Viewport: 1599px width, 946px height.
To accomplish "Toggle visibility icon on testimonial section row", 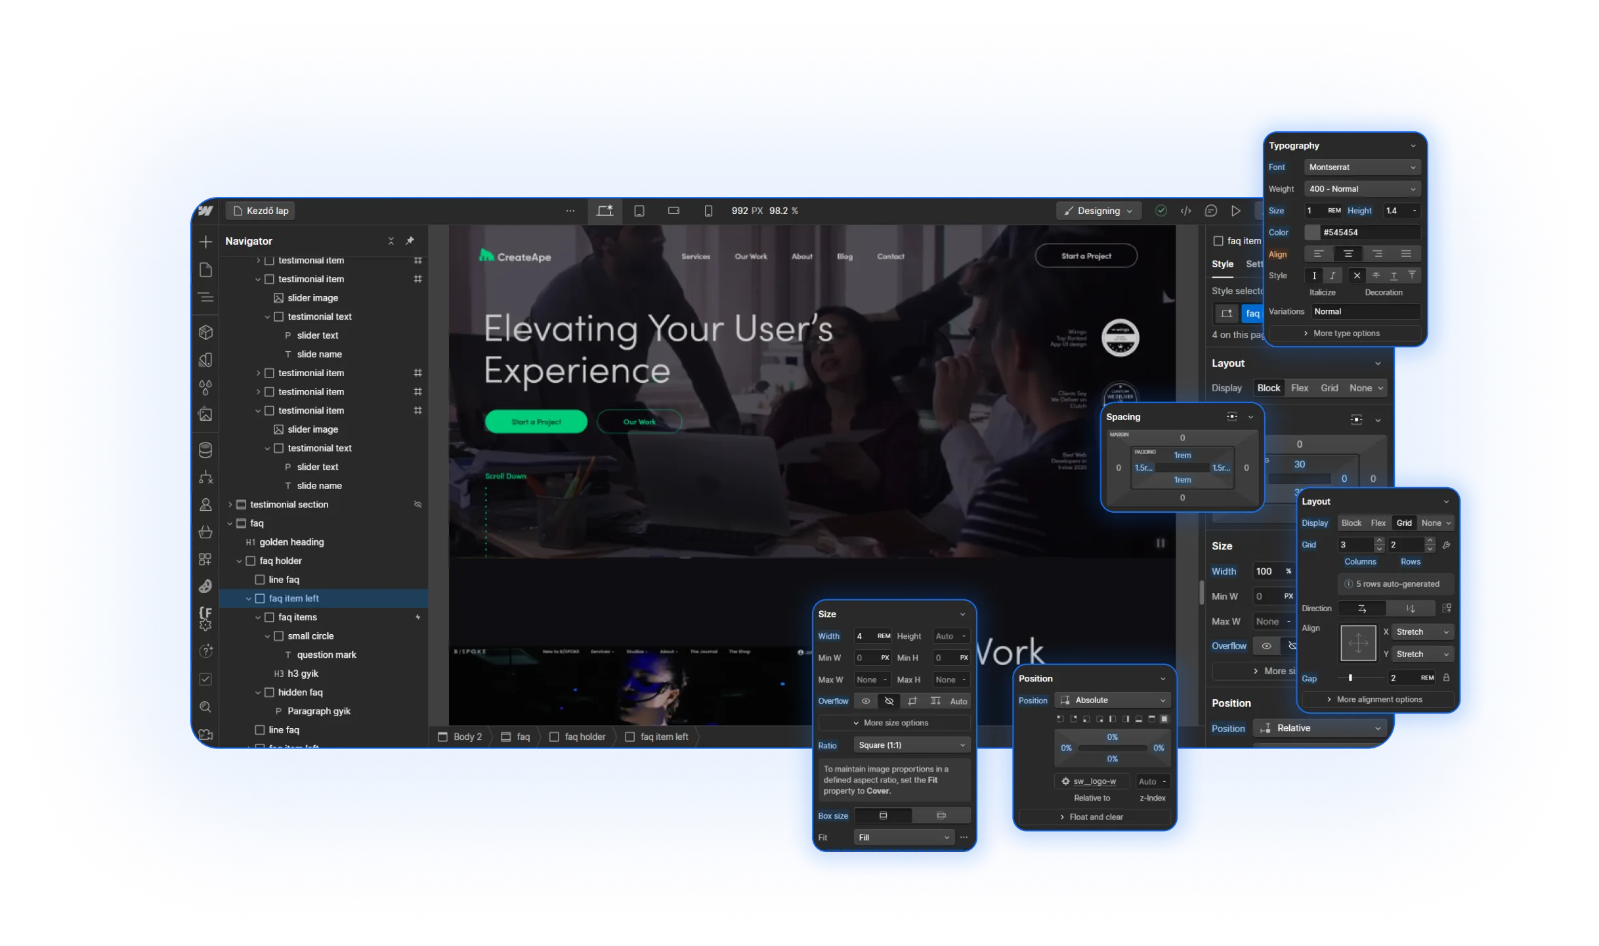I will coord(417,505).
